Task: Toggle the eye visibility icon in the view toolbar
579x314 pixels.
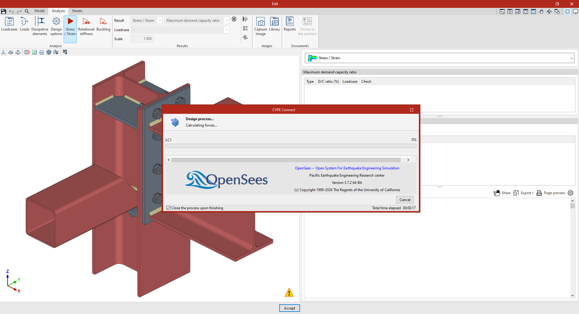Action: (56, 52)
